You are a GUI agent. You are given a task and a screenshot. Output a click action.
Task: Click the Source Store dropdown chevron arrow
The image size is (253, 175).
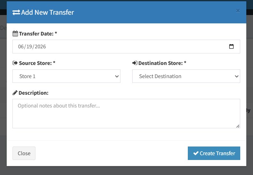pyautogui.click(x=117, y=76)
